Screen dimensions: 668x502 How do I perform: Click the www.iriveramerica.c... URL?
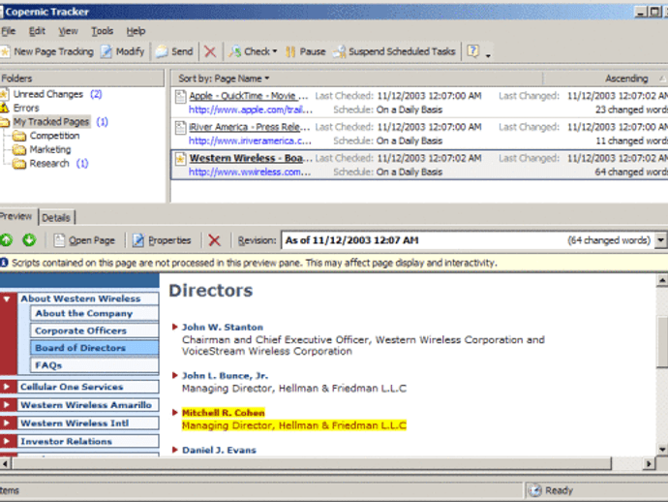250,141
